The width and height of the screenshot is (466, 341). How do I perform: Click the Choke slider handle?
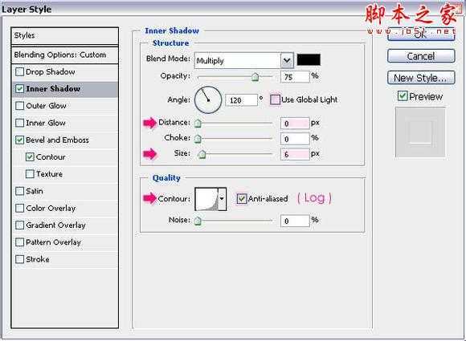(198, 139)
